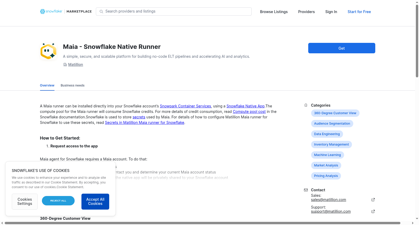Open Cookies Settings
The image size is (419, 225).
25,201
